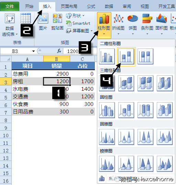Viewport: 176px width, 185px height.
Task: Choose the true 3D column chart thumbnail
Action: pos(165,83)
